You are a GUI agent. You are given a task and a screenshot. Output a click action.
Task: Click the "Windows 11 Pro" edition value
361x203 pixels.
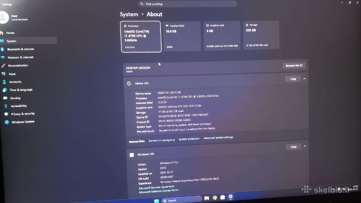[x=169, y=163]
